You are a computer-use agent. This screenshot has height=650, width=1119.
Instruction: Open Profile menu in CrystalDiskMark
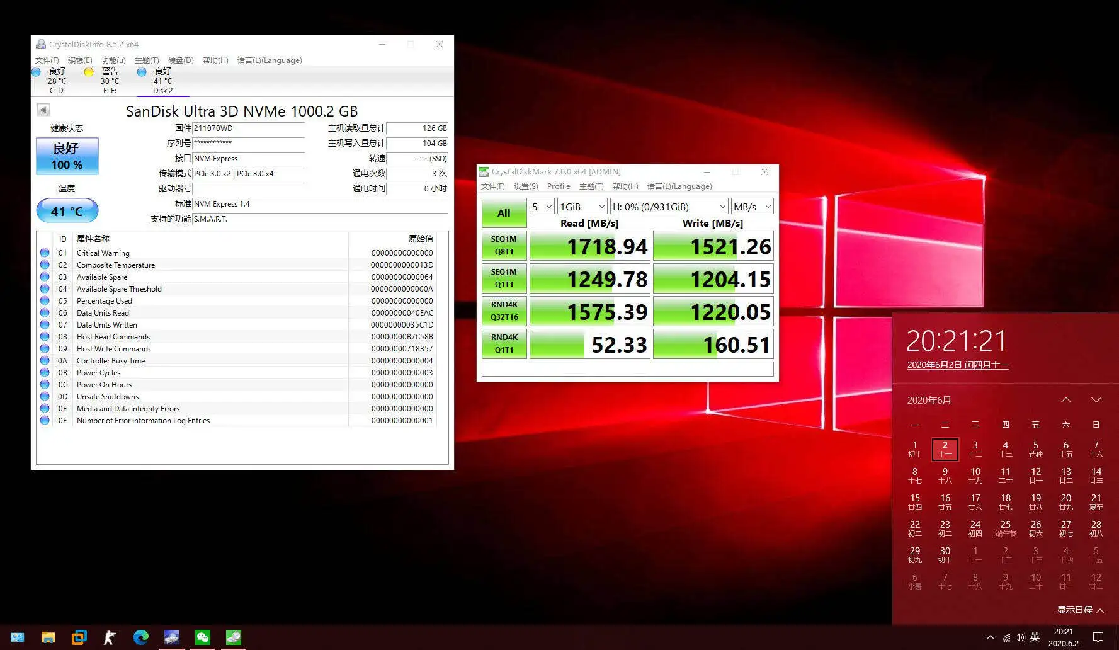[559, 186]
